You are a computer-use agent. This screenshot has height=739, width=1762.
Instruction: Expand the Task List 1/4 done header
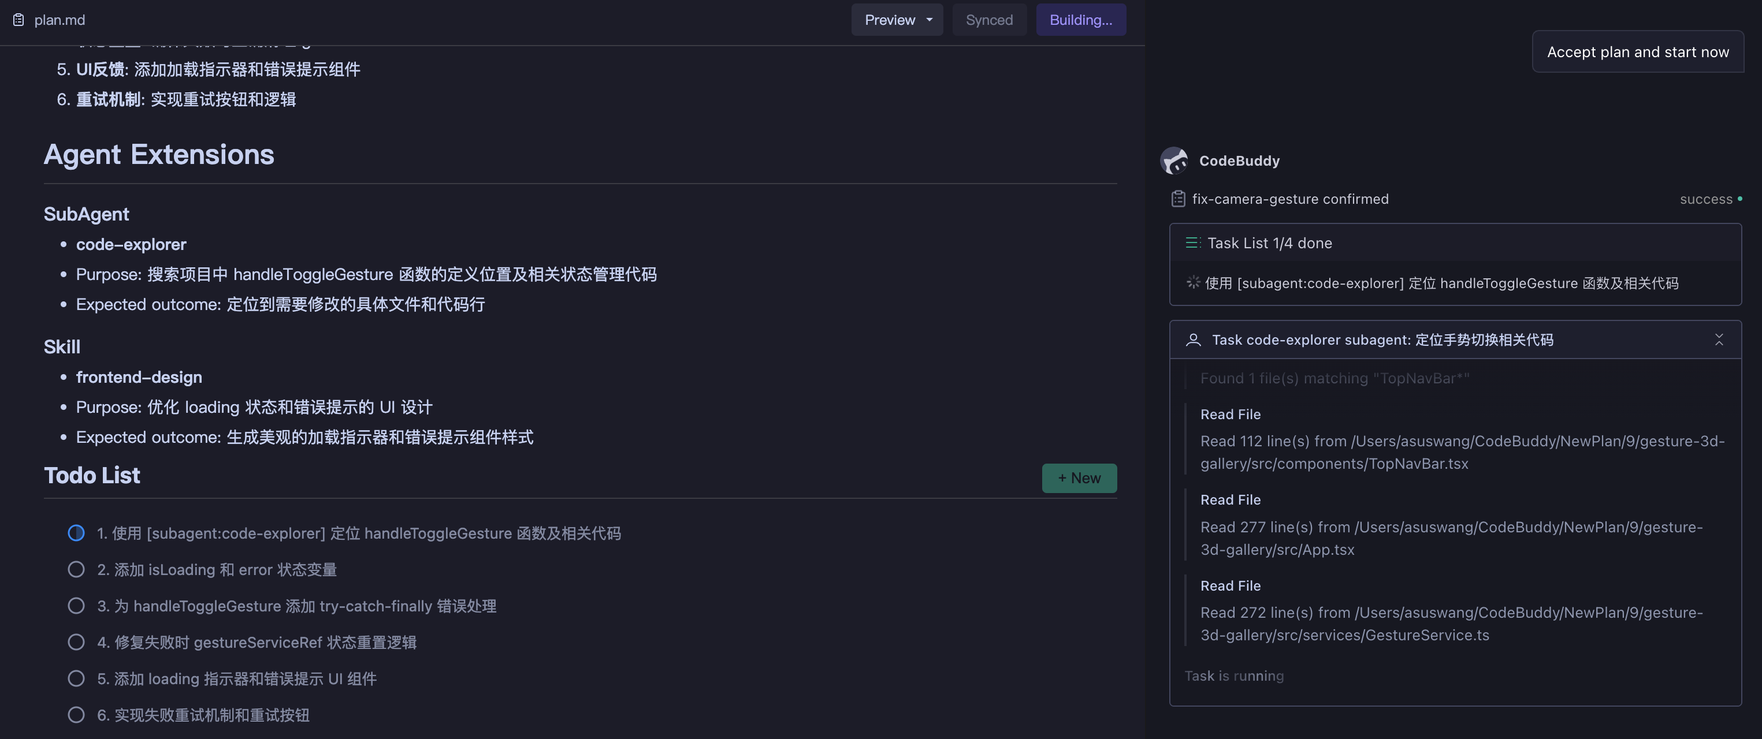point(1269,242)
